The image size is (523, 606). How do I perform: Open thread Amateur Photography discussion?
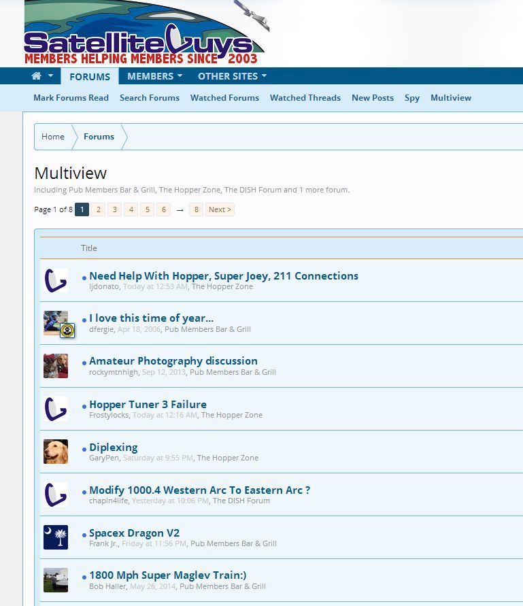tap(173, 361)
